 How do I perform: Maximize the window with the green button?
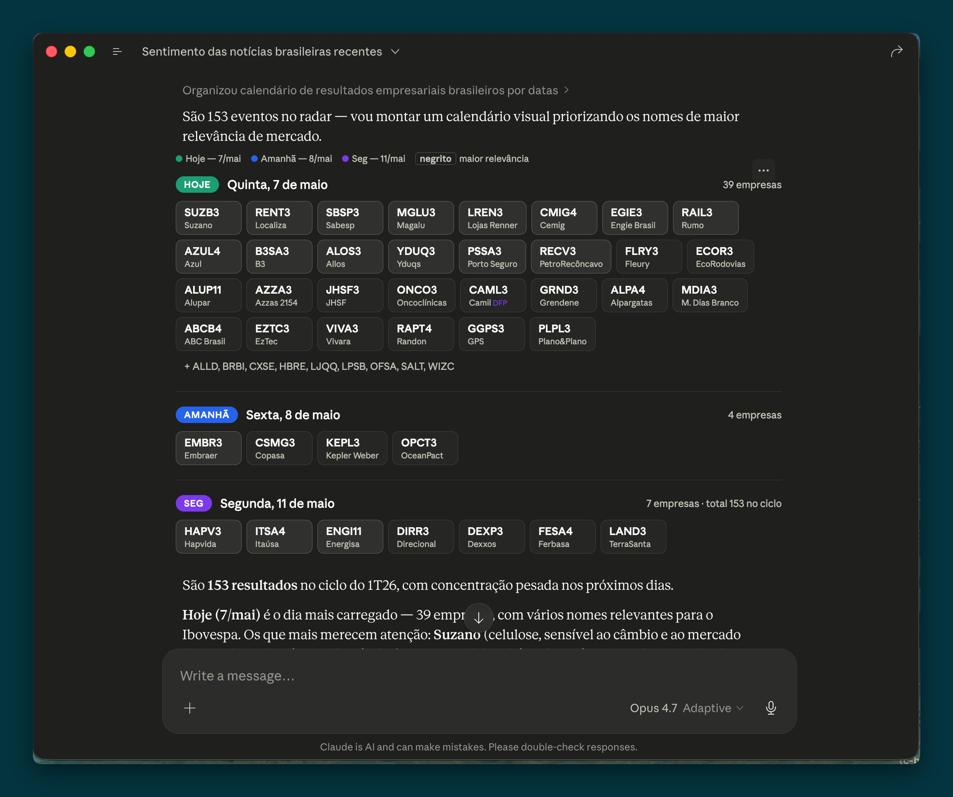pos(89,52)
